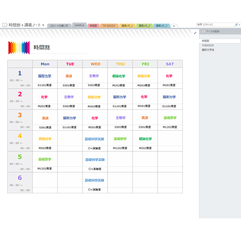Switch to the SAMPLE section tab
Viewport: 241px width, 241px height.
coord(80,26)
